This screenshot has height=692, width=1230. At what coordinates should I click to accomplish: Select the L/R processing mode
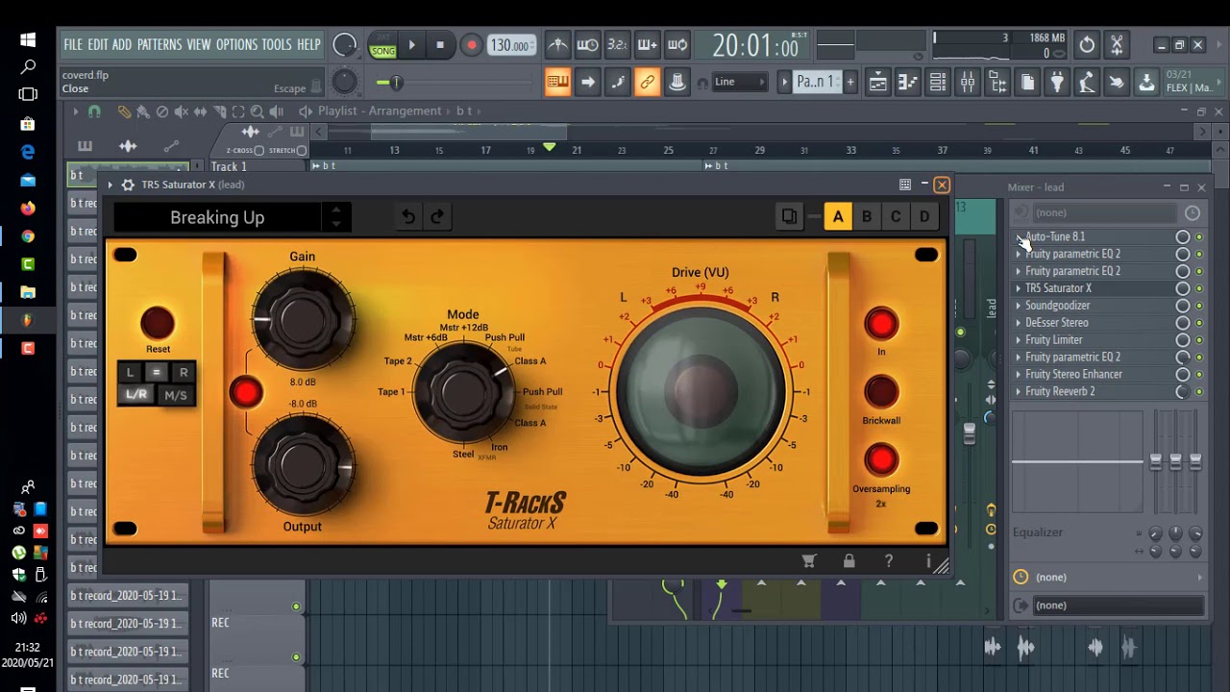click(136, 395)
